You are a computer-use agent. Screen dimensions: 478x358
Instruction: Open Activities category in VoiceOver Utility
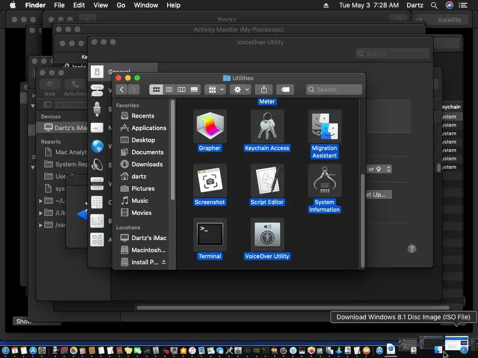97,240
